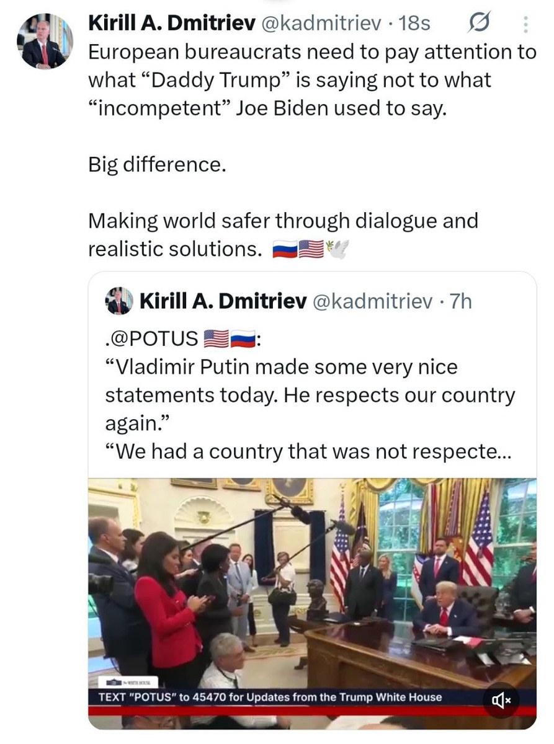Click the quoted tweet's Kirill A. Dmitriev name
This screenshot has width=554, height=744.
[223, 301]
